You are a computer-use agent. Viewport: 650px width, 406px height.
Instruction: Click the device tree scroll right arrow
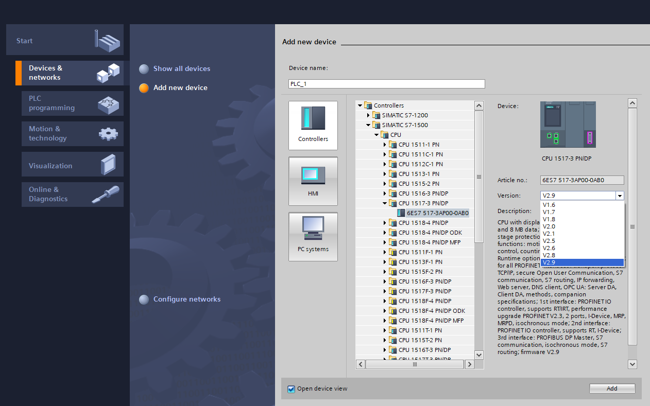[469, 364]
